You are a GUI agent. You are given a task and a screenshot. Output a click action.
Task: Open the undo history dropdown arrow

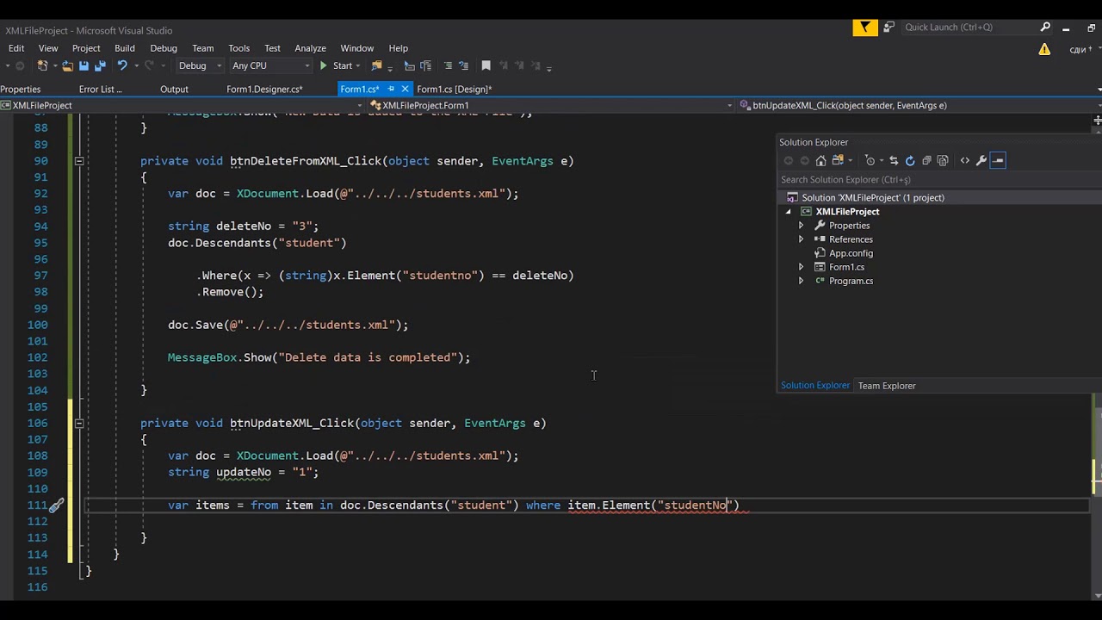(x=137, y=65)
